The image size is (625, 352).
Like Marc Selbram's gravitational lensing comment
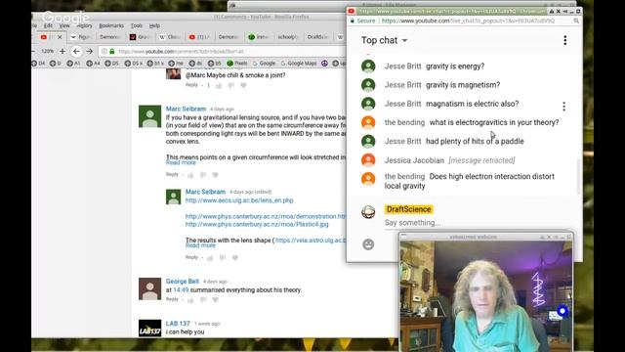[x=190, y=175]
